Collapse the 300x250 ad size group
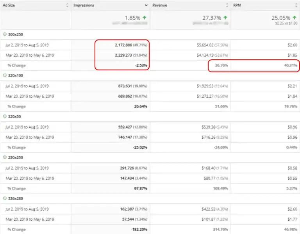Screen dimensions: 300x234 pyautogui.click(x=5, y=34)
